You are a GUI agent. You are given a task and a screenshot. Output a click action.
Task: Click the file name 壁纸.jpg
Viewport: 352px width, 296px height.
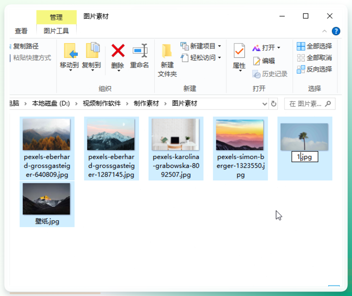point(47,221)
